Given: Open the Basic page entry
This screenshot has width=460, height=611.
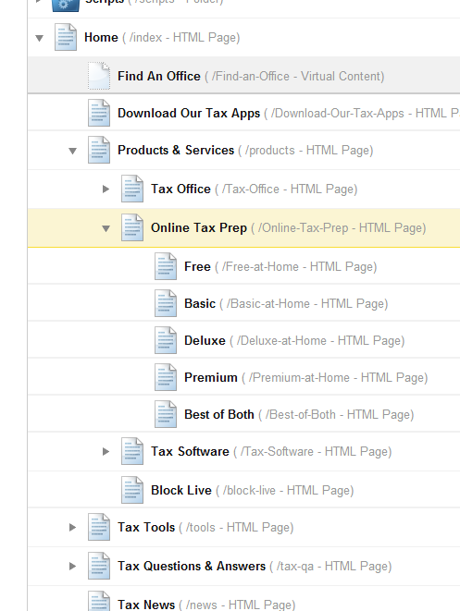Looking at the screenshot, I should click(200, 303).
